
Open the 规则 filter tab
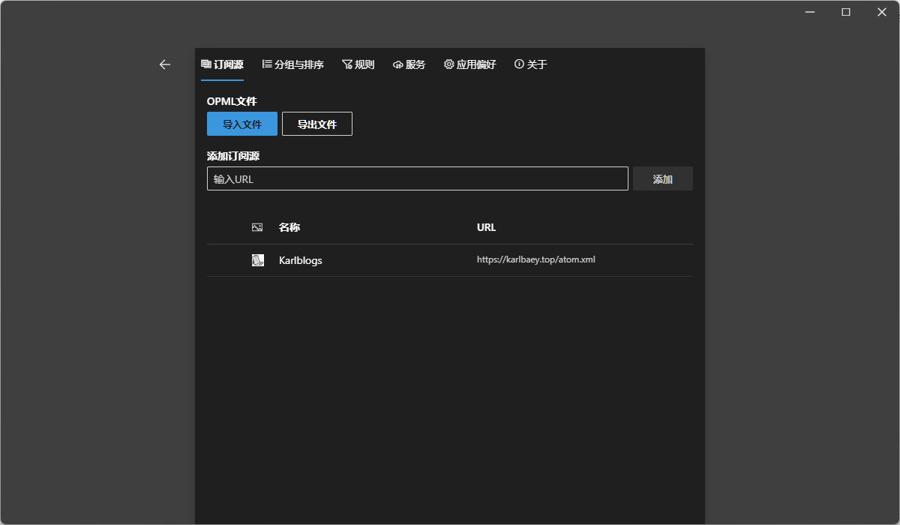358,64
